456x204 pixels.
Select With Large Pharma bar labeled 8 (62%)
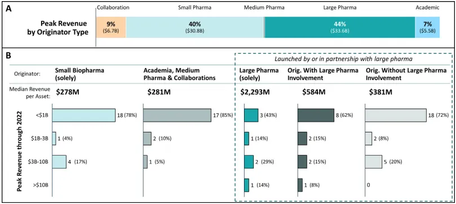coord(316,116)
